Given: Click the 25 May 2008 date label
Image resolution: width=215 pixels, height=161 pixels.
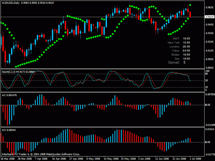Looking at the screenshot, I should pyautogui.click(x=128, y=159).
